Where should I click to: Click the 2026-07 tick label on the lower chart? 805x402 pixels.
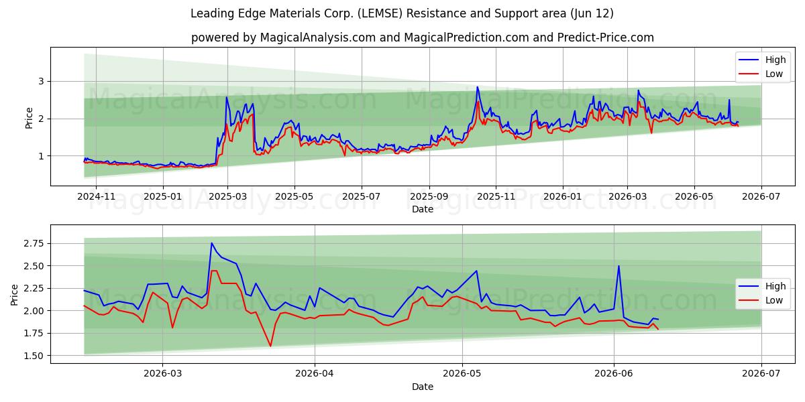pyautogui.click(x=761, y=374)
